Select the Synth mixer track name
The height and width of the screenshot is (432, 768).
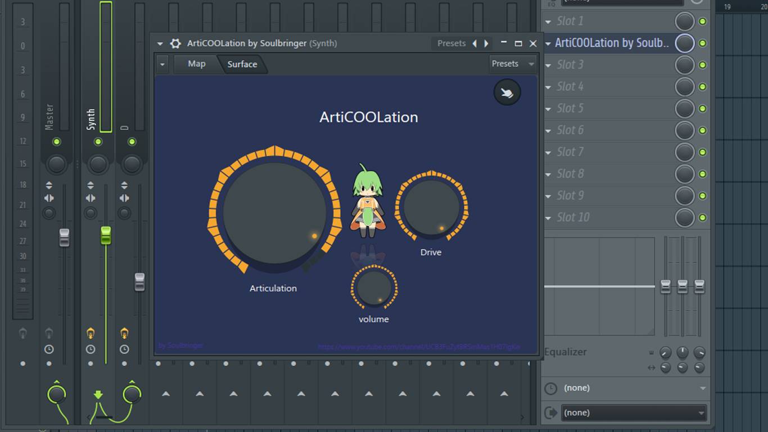click(91, 119)
